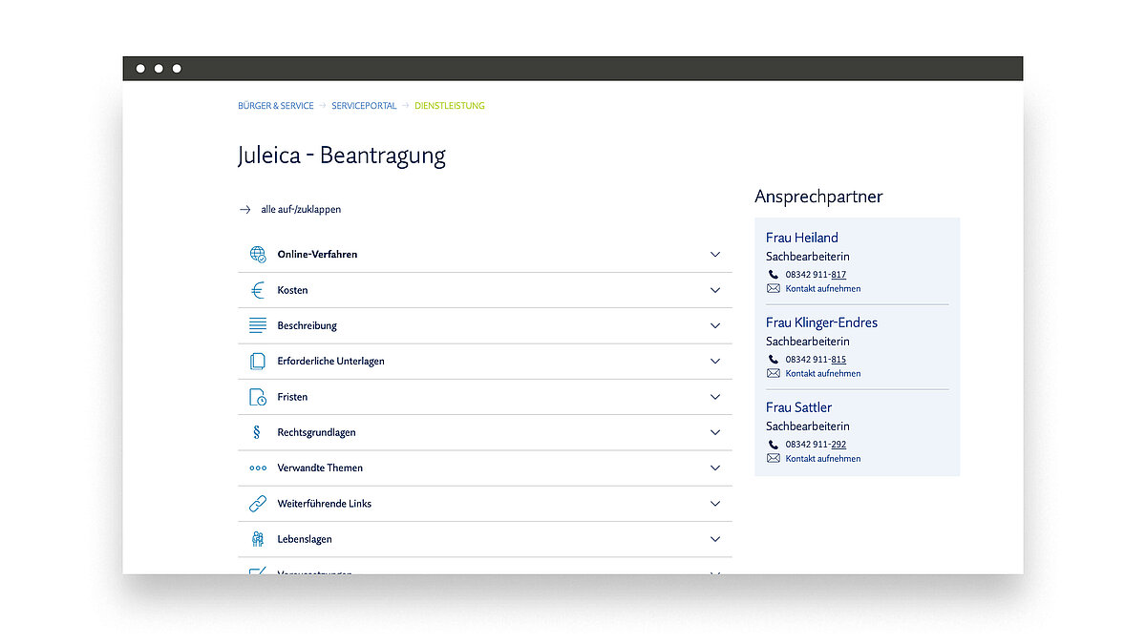1146x644 pixels.
Task: Click the Kosten heading text
Action: click(x=292, y=290)
